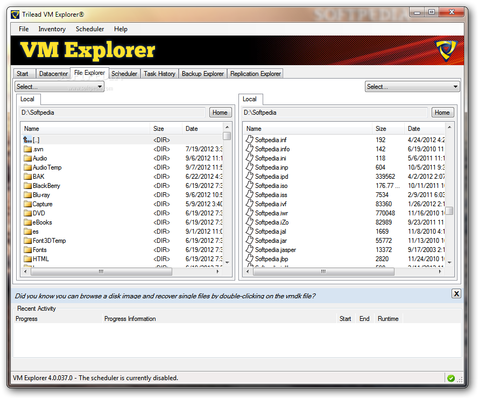Open the File menu
The width and height of the screenshot is (479, 399).
[24, 29]
